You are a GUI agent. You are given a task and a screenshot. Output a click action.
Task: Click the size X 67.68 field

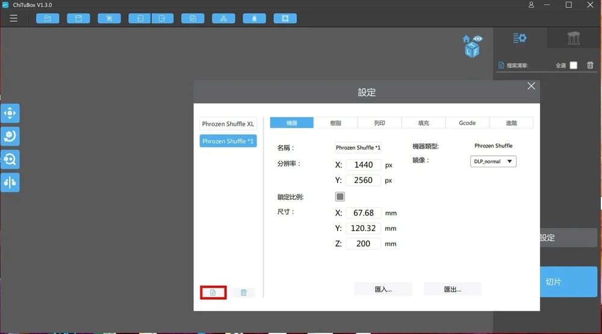pyautogui.click(x=363, y=212)
